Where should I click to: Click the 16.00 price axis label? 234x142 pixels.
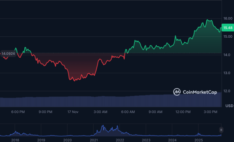point(227,19)
